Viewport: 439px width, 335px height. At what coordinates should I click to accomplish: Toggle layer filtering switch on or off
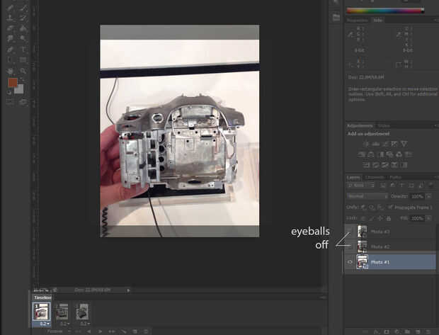[x=431, y=185]
